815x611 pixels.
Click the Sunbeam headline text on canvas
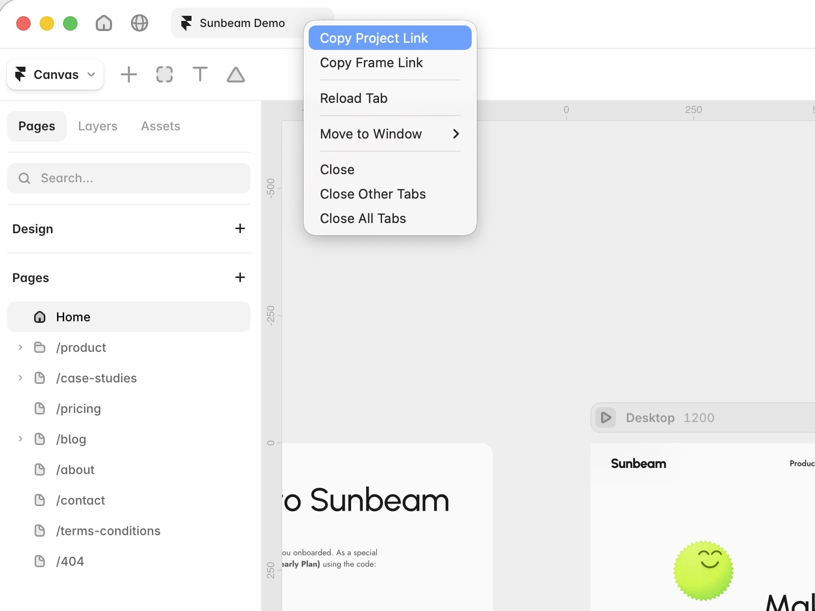tap(367, 500)
